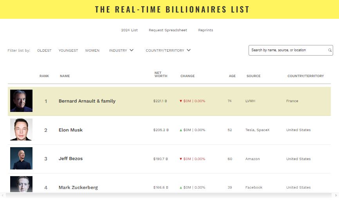Click the search by name input field
Screen dimensions: 339x200
pyautogui.click(x=288, y=50)
